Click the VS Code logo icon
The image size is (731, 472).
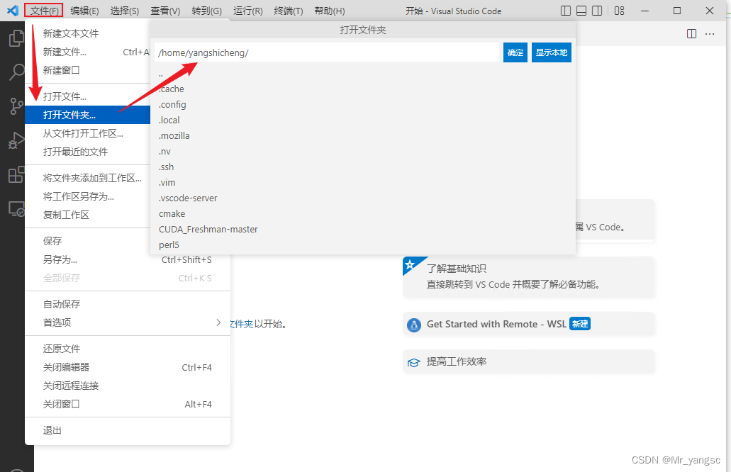click(x=13, y=10)
